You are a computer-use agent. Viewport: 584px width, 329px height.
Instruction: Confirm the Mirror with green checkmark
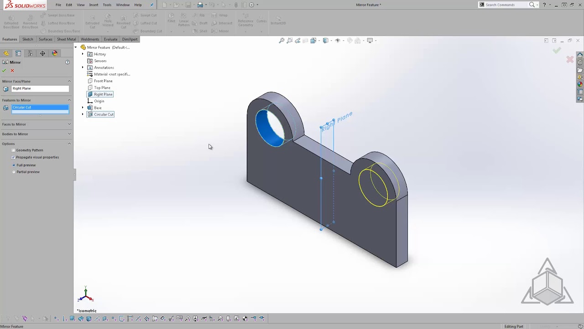click(x=4, y=70)
